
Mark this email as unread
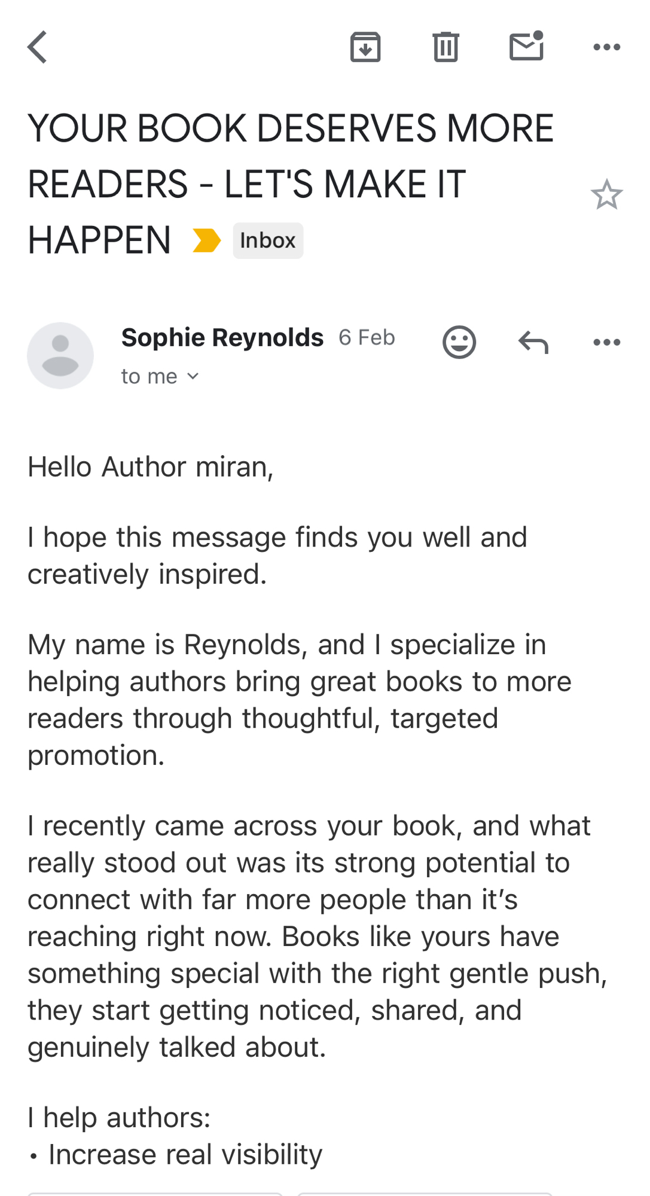click(x=526, y=46)
